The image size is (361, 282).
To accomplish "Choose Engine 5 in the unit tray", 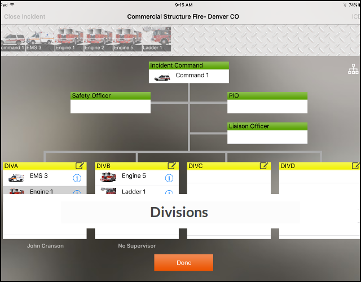I will pos(127,39).
